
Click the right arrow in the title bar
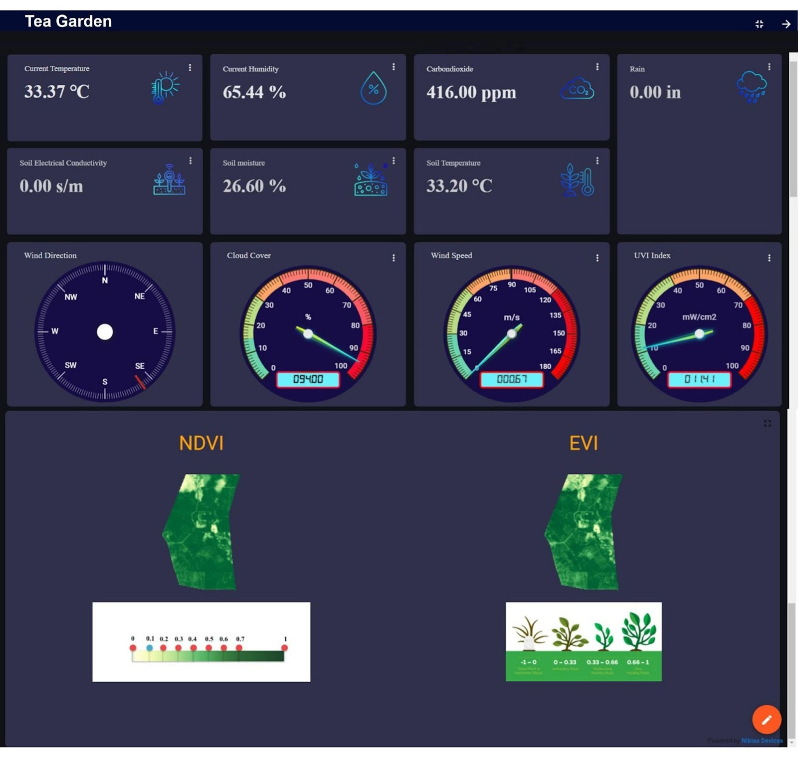(x=787, y=23)
